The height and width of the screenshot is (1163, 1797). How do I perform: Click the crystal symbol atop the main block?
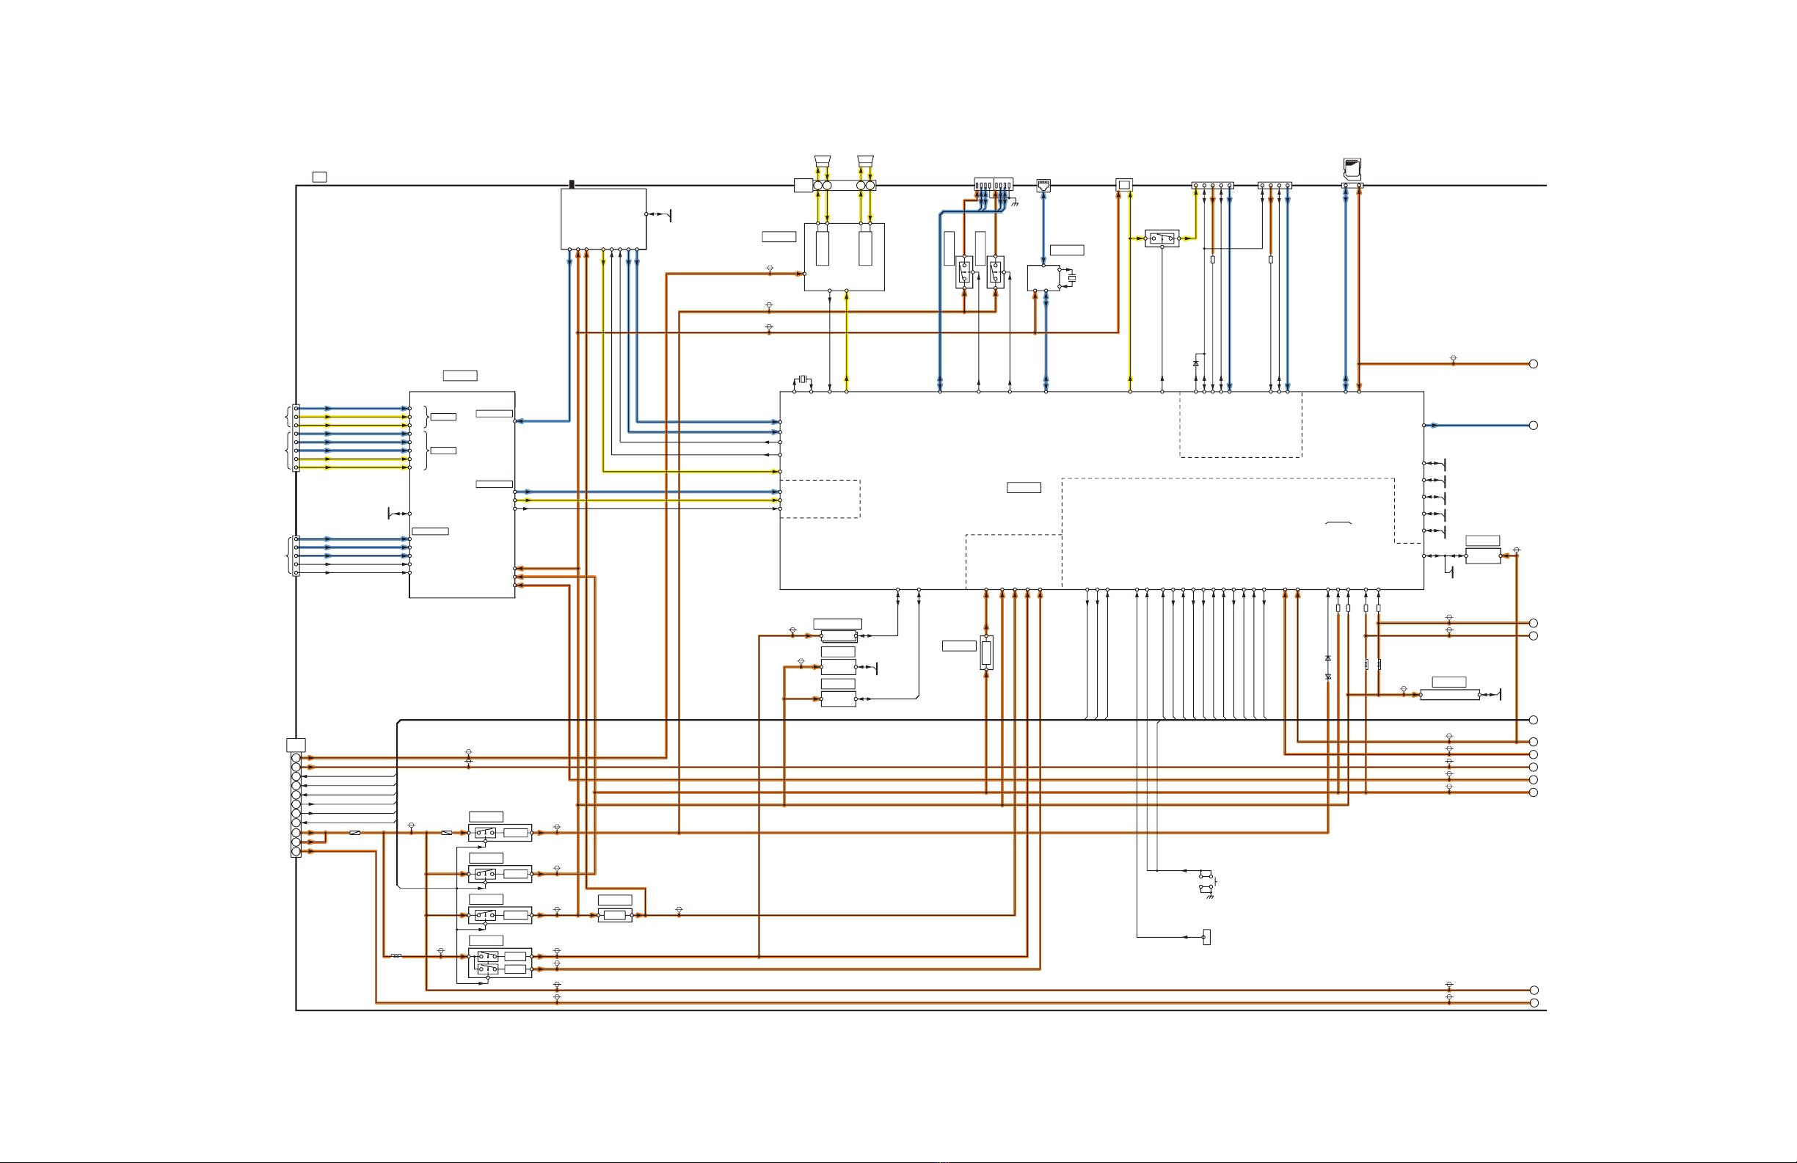coord(803,379)
